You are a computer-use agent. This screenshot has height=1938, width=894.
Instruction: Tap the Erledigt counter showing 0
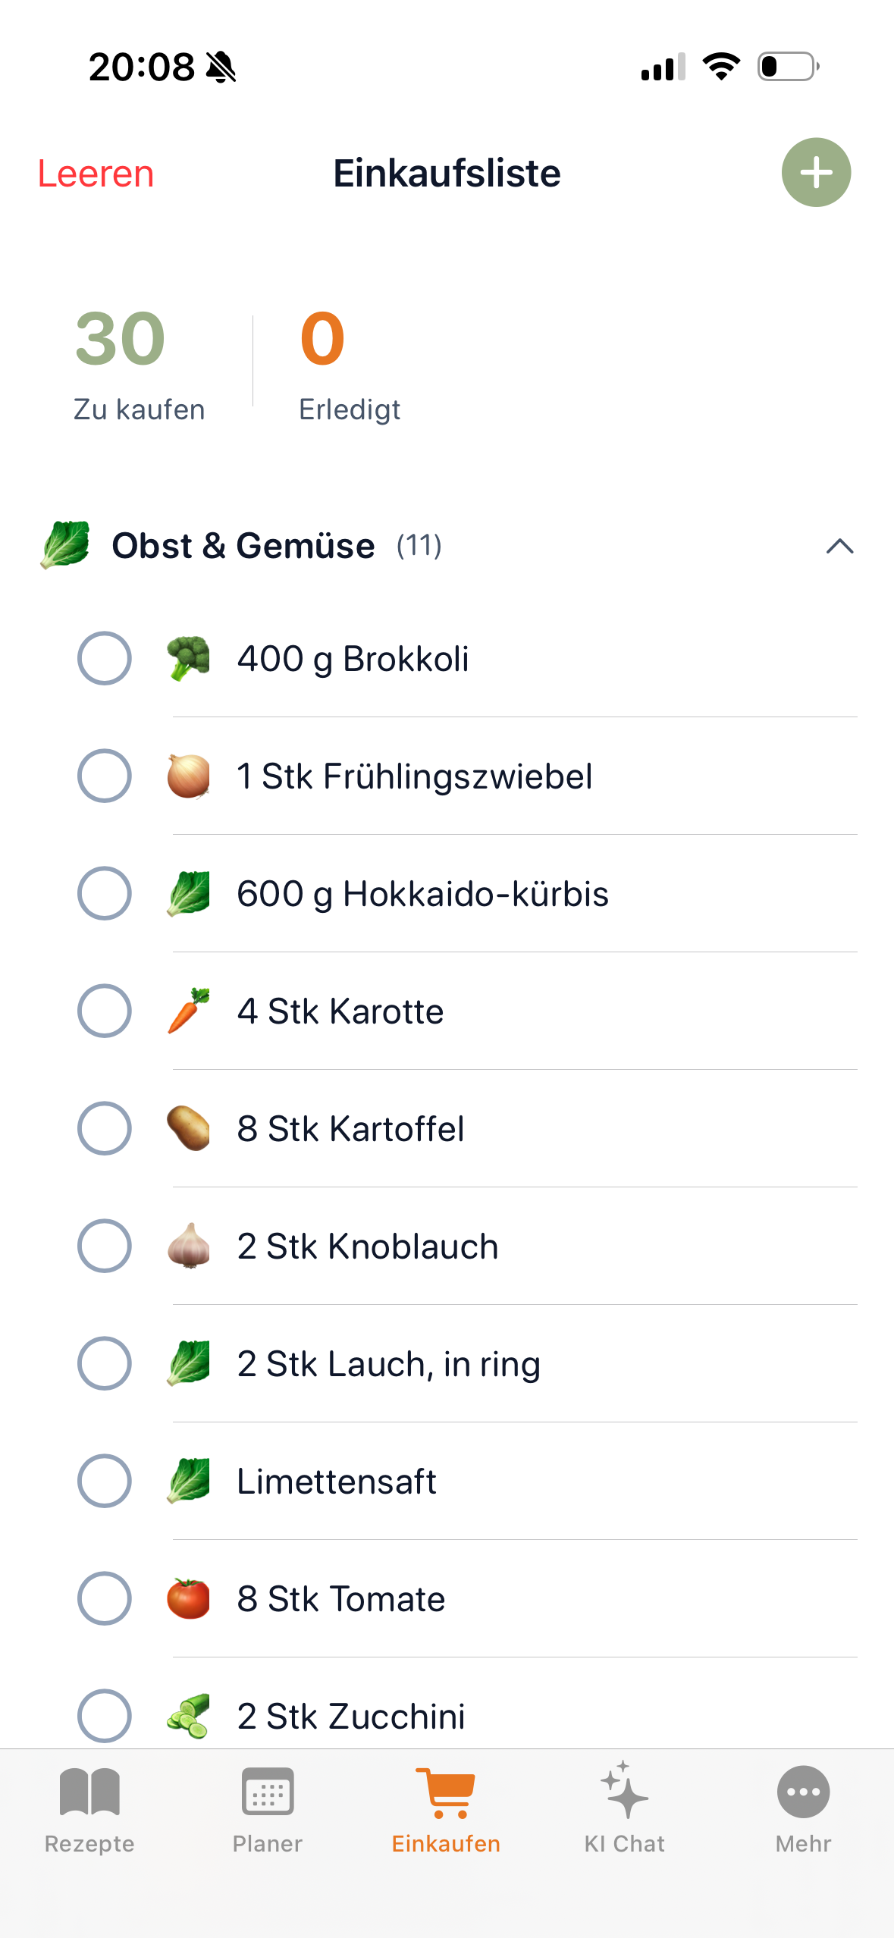click(x=349, y=364)
